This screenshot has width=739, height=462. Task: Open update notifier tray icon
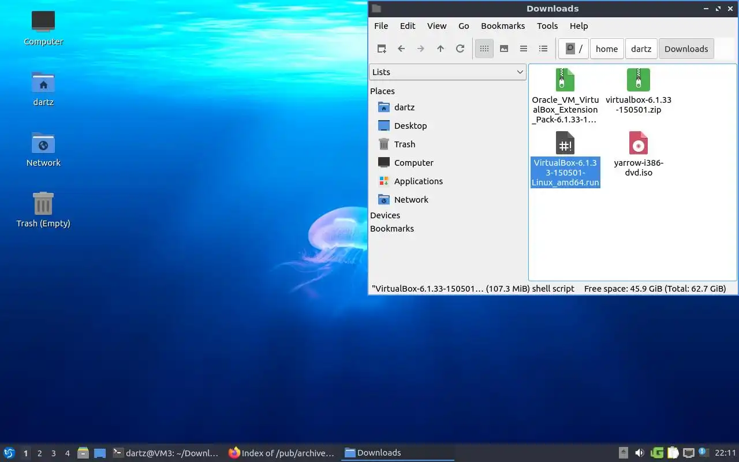pos(703,452)
